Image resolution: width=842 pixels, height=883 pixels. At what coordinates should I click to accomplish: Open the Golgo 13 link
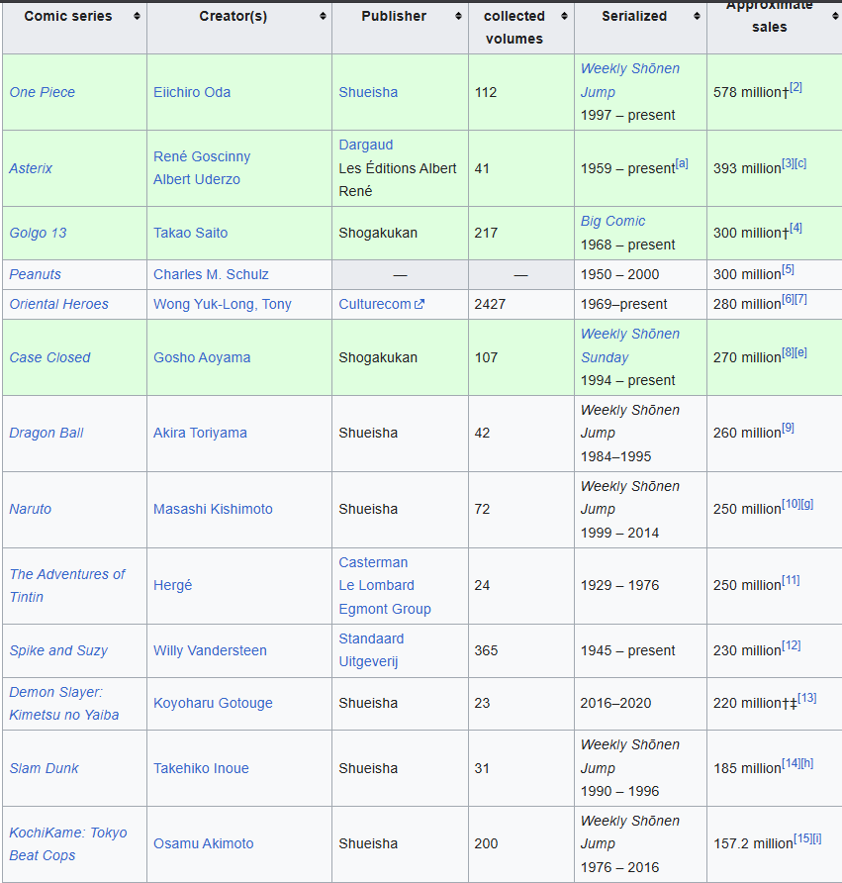point(38,234)
